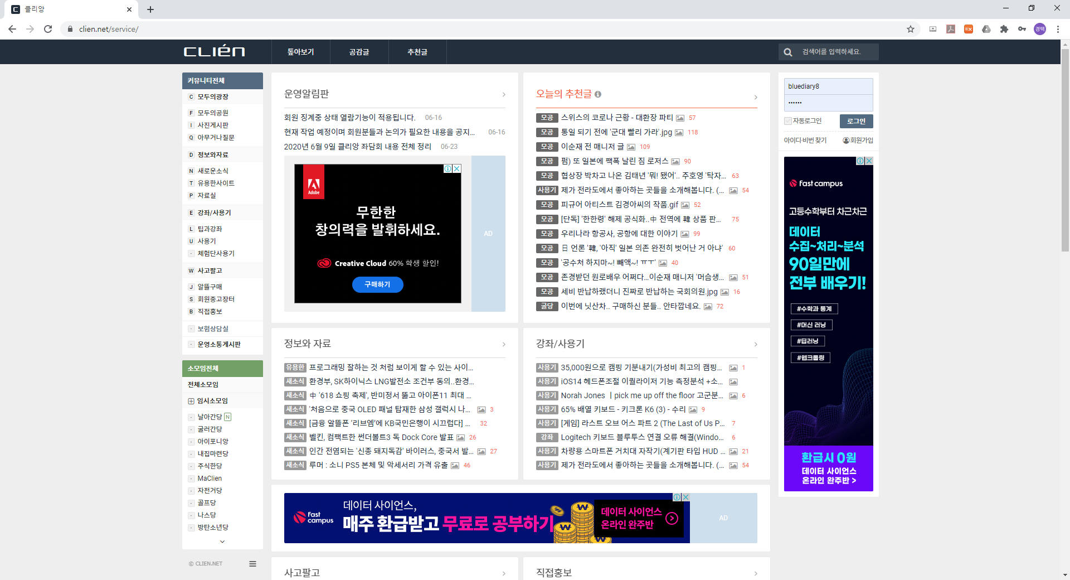Viewport: 1070px width, 580px height.
Task: Open Chrome three-dot menu
Action: (x=1058, y=29)
